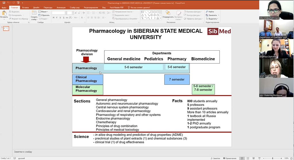This screenshot has width=294, height=160.
Task: Toggle underline Ч formatting
Action: coord(60,18)
